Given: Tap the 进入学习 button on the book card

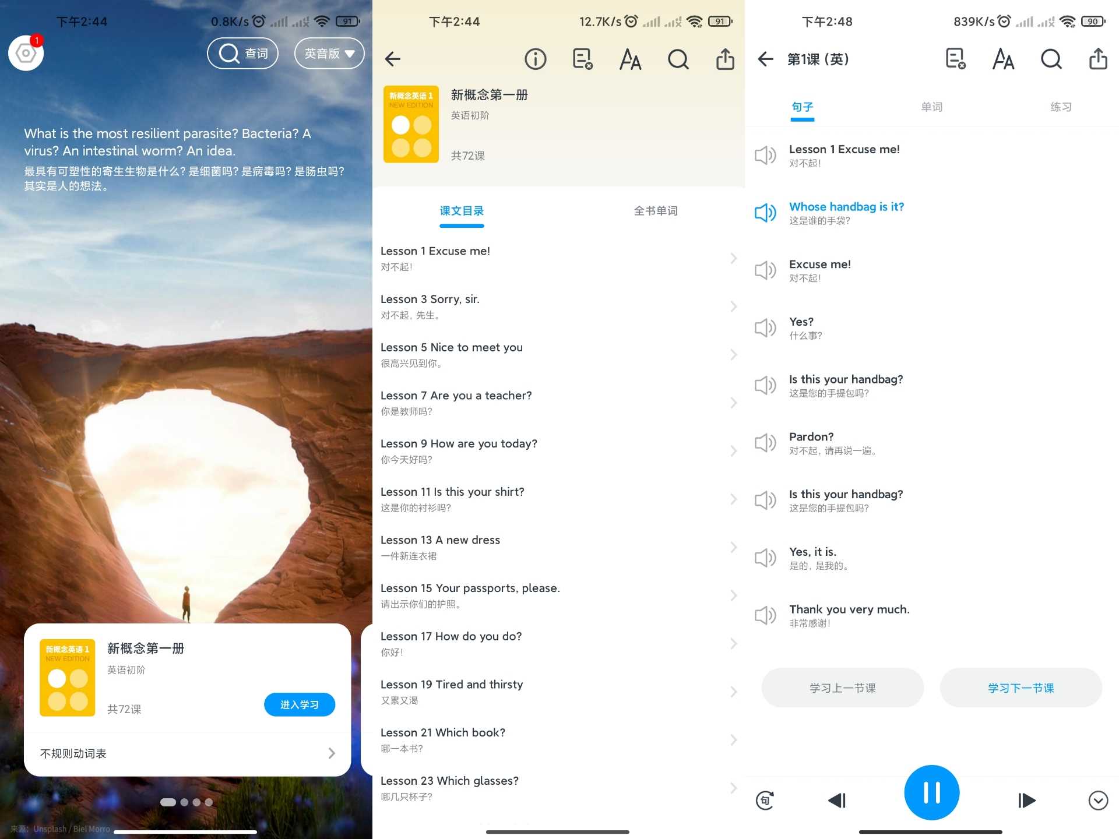Looking at the screenshot, I should 300,704.
